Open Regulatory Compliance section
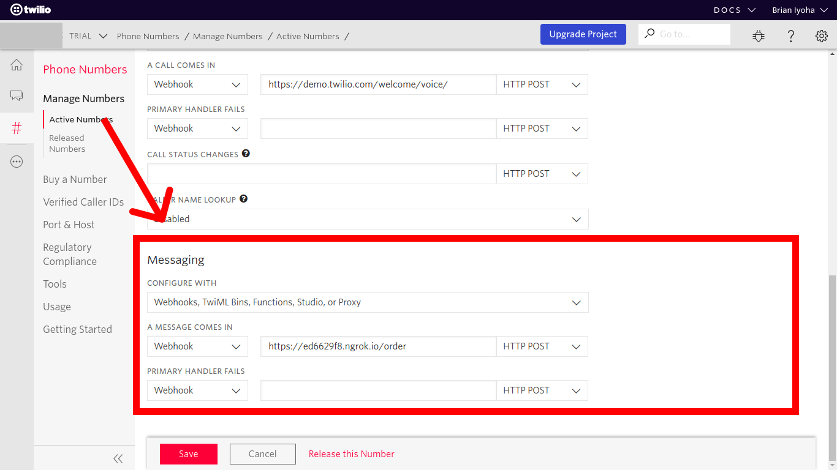This screenshot has height=470, width=837. coord(70,254)
